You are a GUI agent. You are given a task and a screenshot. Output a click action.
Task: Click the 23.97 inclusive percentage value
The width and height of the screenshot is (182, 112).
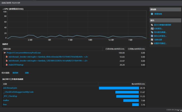(x=122, y=61)
